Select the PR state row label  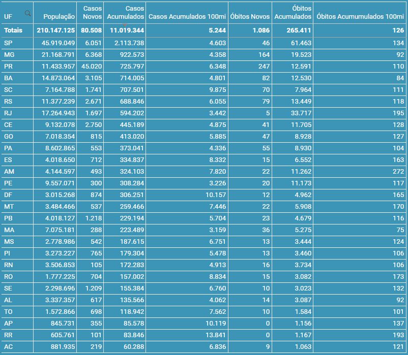8,67
